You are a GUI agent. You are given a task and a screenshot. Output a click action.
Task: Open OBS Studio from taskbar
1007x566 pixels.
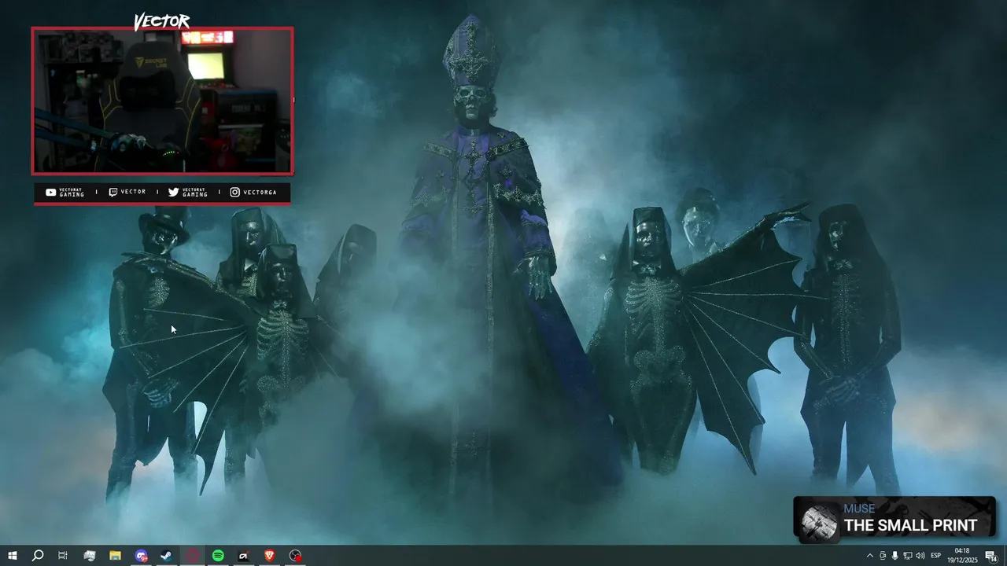click(x=295, y=556)
